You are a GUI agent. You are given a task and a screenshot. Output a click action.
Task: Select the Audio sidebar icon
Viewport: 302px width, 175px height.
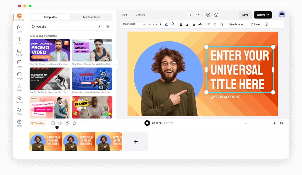click(19, 88)
